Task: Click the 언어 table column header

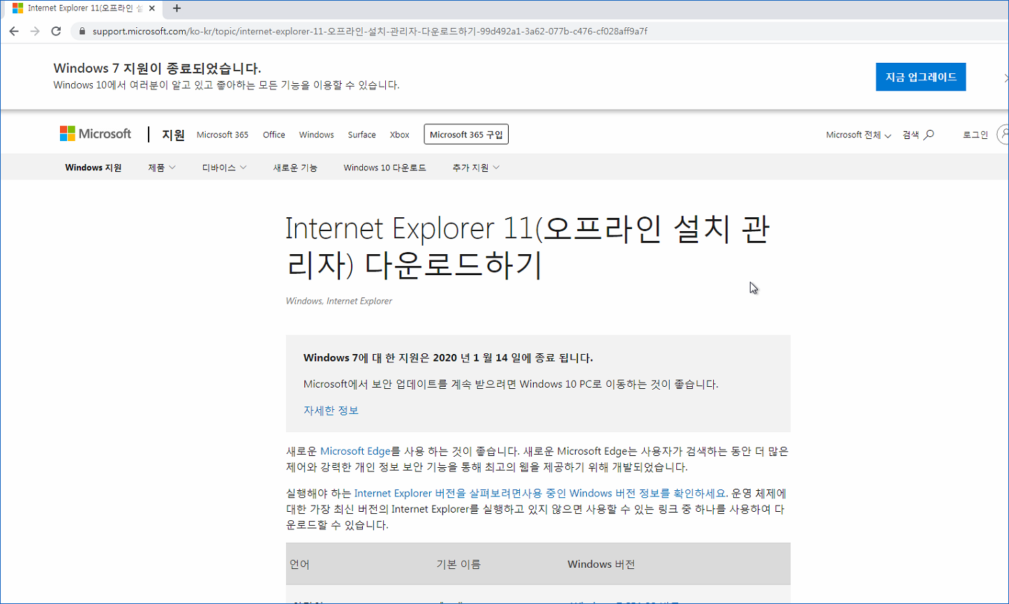Action: tap(299, 564)
